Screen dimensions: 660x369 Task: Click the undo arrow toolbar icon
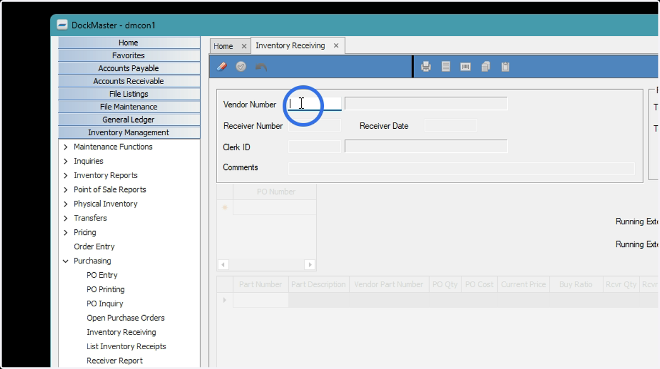coord(261,67)
